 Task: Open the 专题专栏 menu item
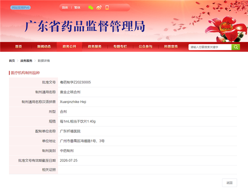pyautogui.click(x=120, y=47)
